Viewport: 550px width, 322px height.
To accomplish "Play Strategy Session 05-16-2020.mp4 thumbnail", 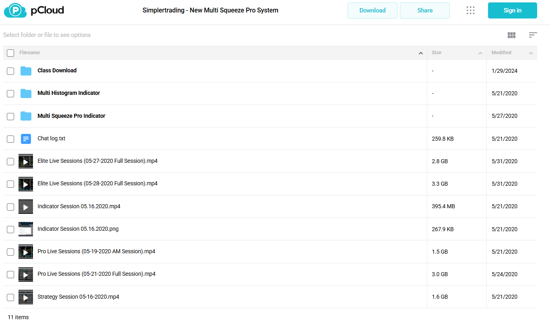I will [x=26, y=297].
